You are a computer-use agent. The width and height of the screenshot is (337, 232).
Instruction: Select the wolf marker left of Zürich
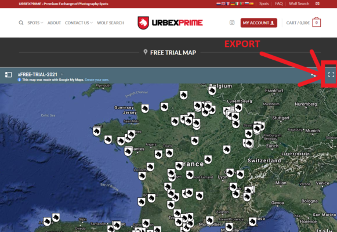tap(249, 143)
